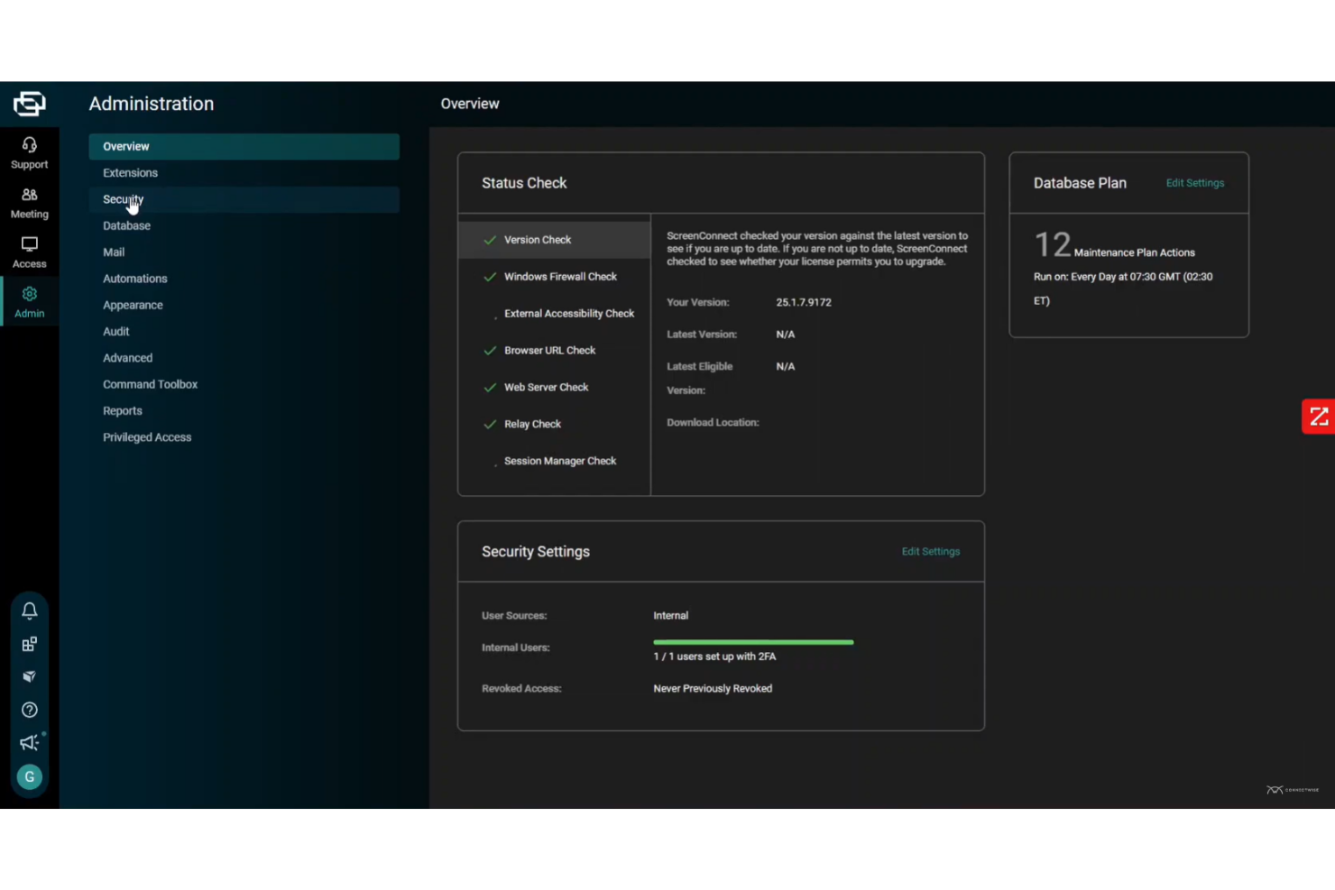Edit the Database Plan settings

click(x=1194, y=182)
